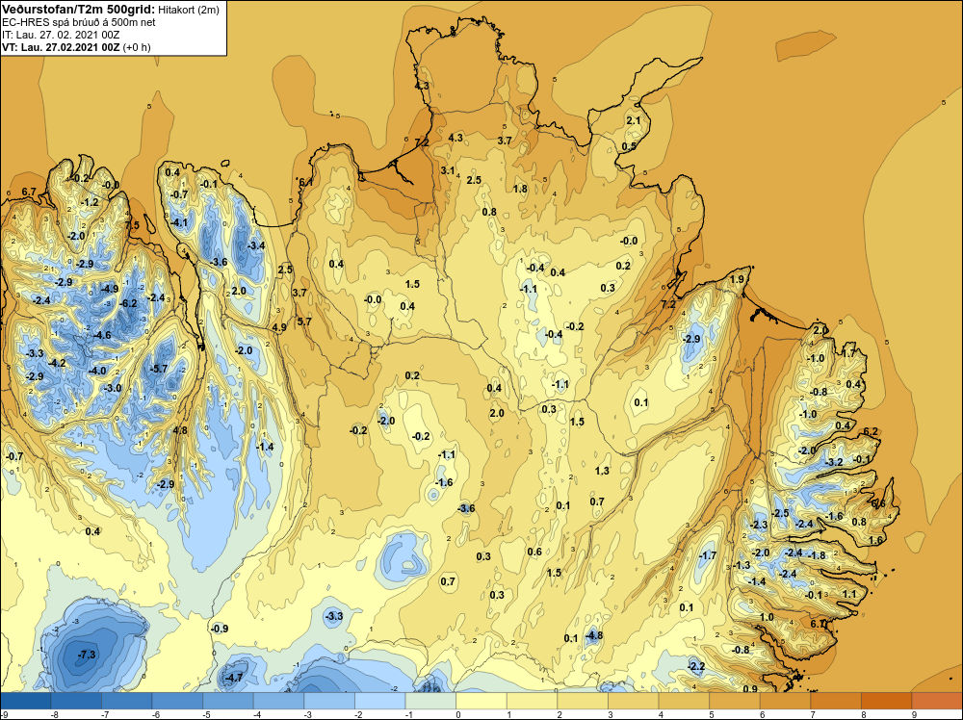This screenshot has height=720, width=963.
Task: Click the 'EC-HRES spá brúuð á 500m net' line
Action: click(79, 22)
